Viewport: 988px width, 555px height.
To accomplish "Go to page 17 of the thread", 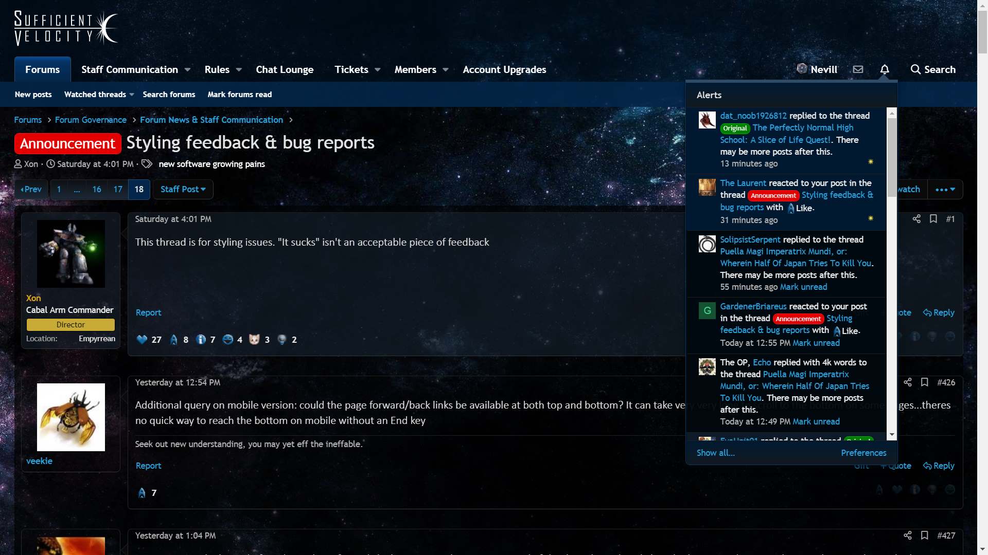I will pos(117,189).
